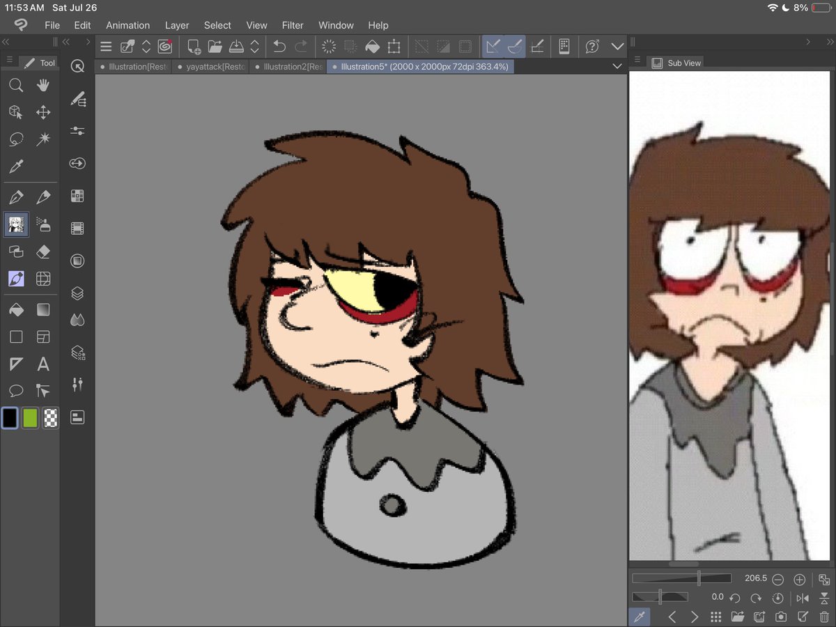The height and width of the screenshot is (627, 836).
Task: Select the highlighted Decoration pen tool
Action: pos(16,279)
